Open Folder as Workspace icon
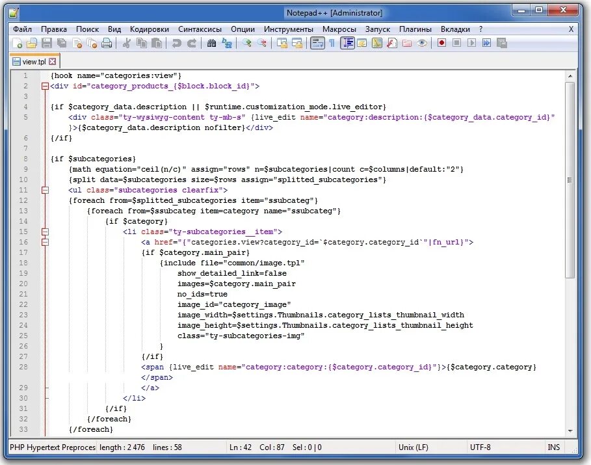Viewport: 591px width, 465px height. tap(407, 43)
